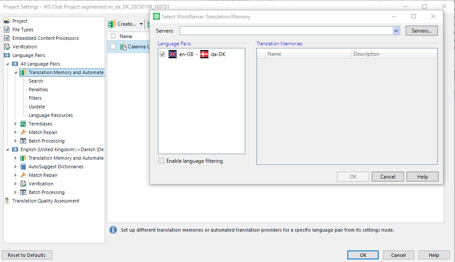455x262 pixels.
Task: Click the AutoSuggest Dictionaries book icon
Action: coord(23,167)
